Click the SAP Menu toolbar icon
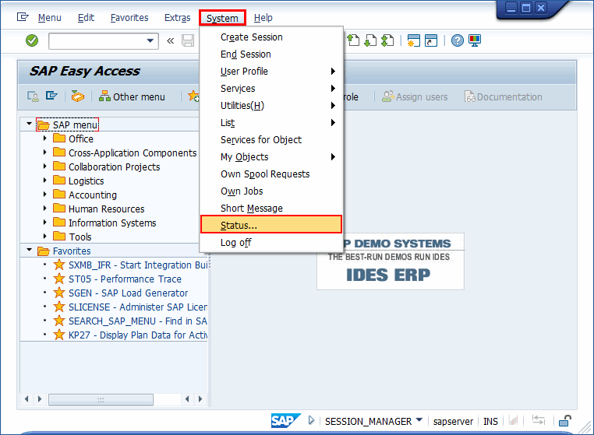594x435 pixels. [x=51, y=96]
